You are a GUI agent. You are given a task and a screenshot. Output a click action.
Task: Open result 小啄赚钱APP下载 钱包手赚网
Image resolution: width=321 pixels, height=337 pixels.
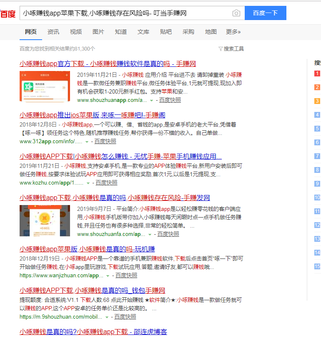tap(92, 290)
